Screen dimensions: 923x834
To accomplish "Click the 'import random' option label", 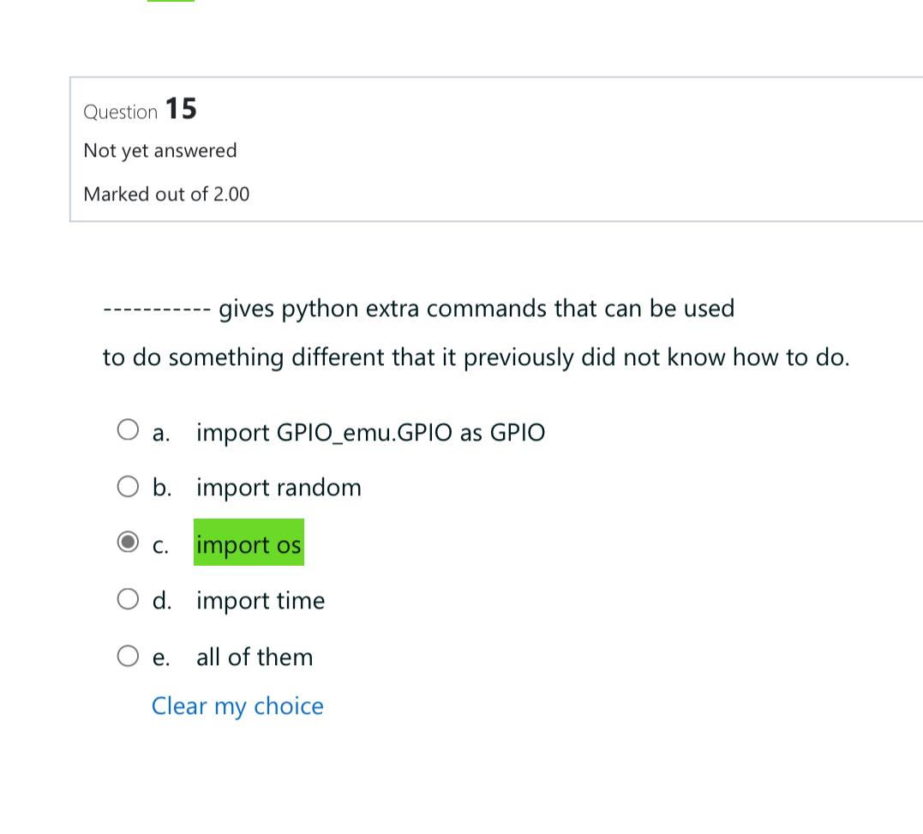I will pos(278,487).
